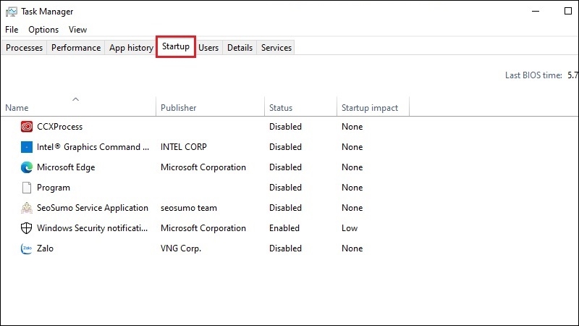
Task: Open the View menu
Action: coord(78,30)
